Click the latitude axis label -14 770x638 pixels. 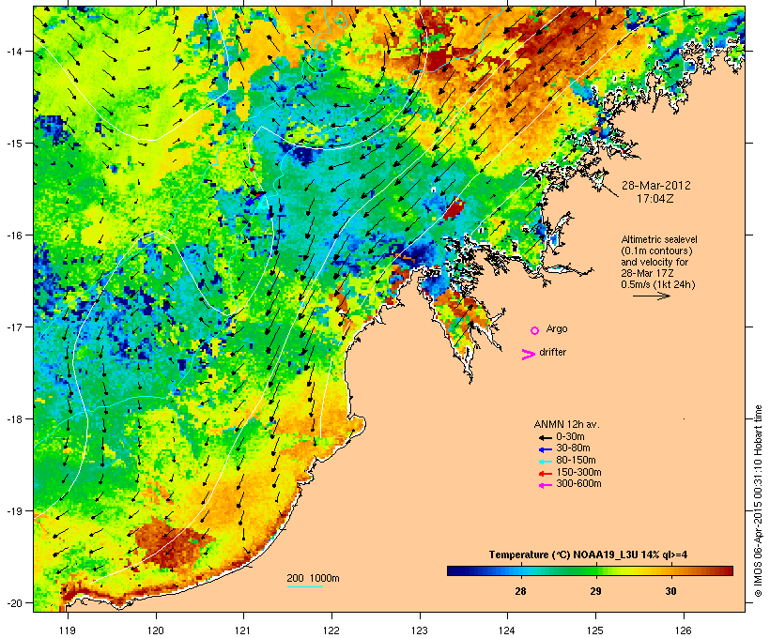point(13,51)
